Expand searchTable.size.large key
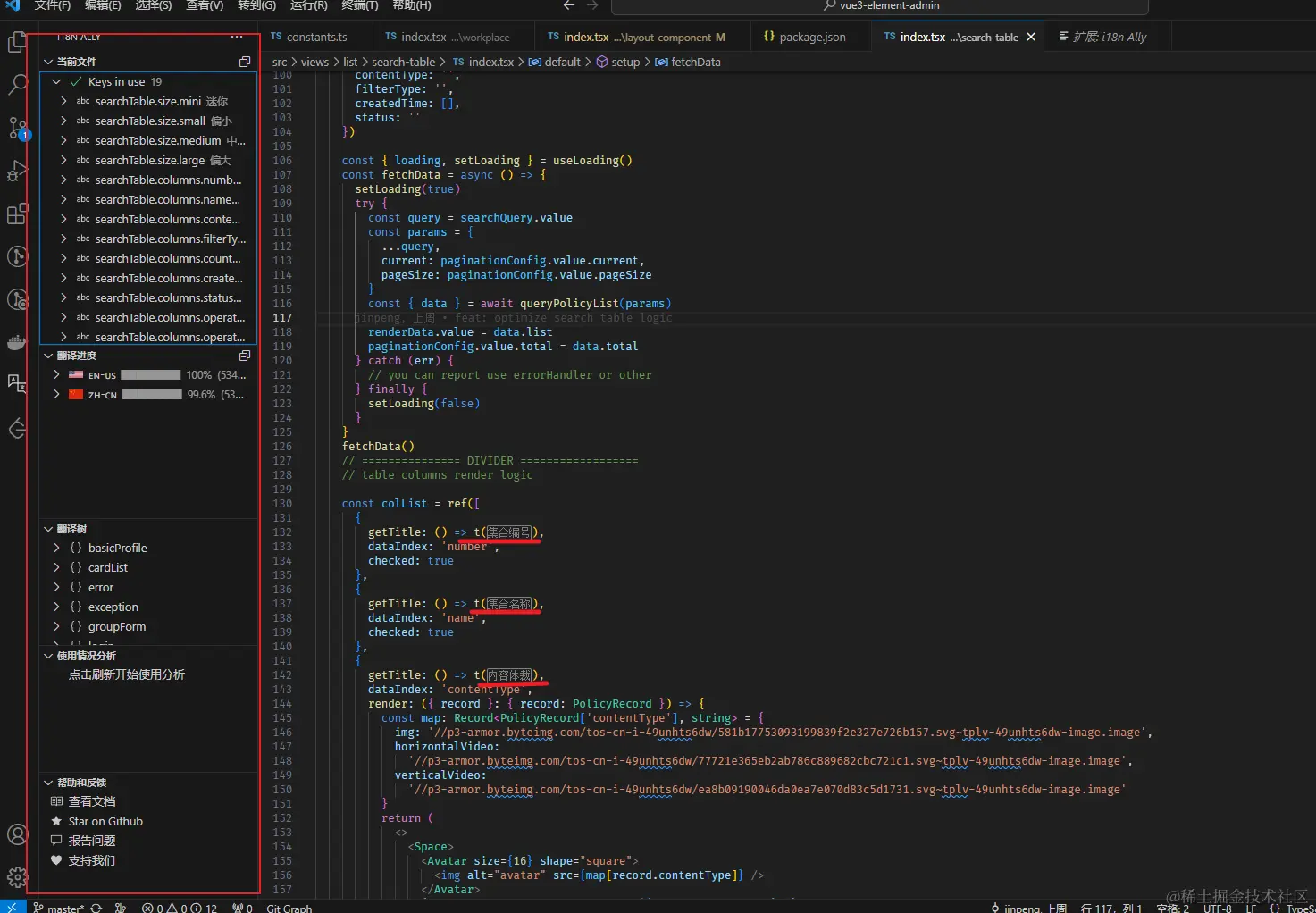This screenshot has width=1316, height=913. click(x=63, y=160)
